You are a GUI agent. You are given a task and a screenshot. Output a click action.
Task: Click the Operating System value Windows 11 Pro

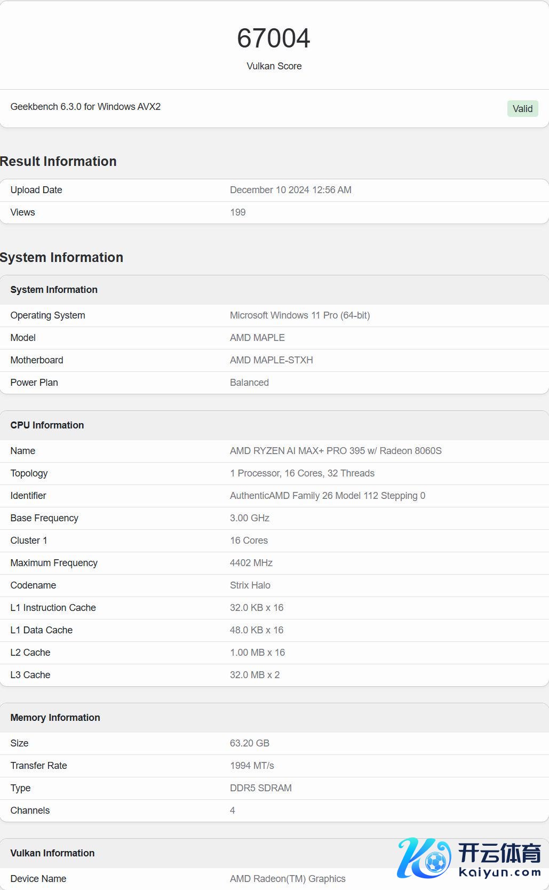[x=299, y=315]
